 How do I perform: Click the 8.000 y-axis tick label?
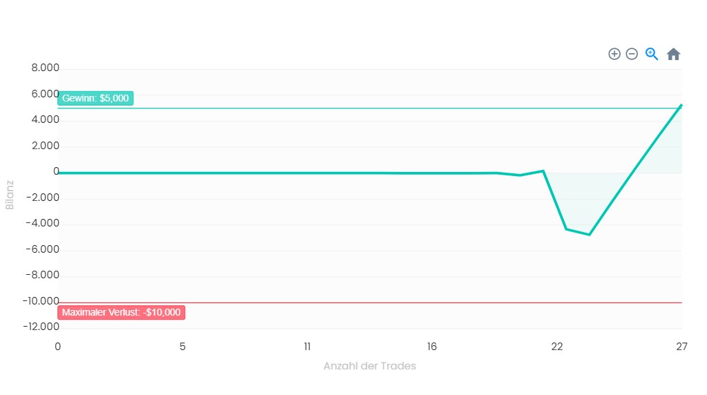coord(45,68)
